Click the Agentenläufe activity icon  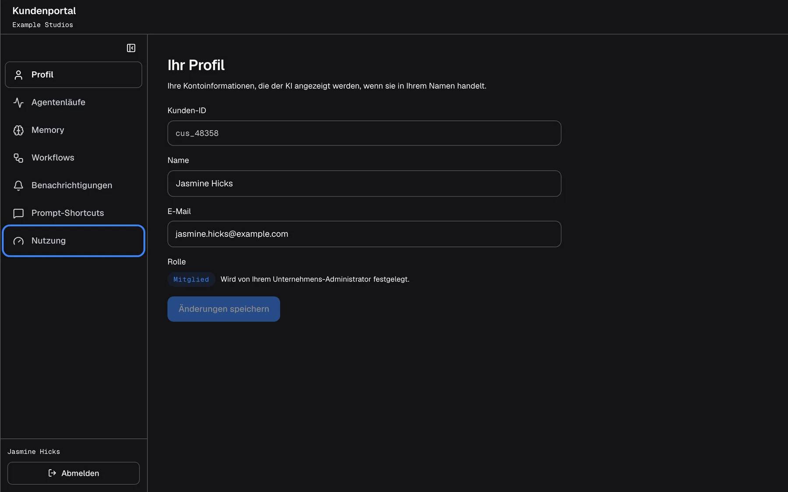(x=18, y=102)
